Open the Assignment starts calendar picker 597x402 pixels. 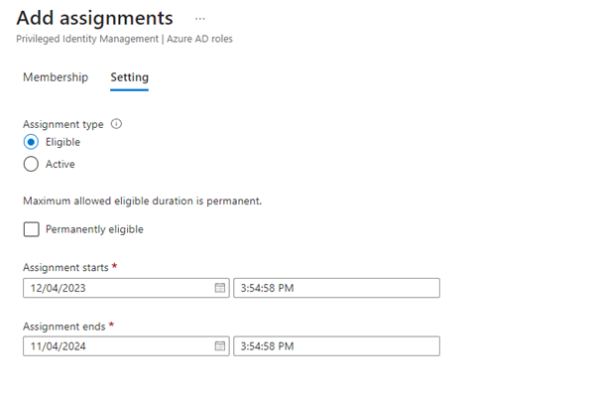(220, 288)
